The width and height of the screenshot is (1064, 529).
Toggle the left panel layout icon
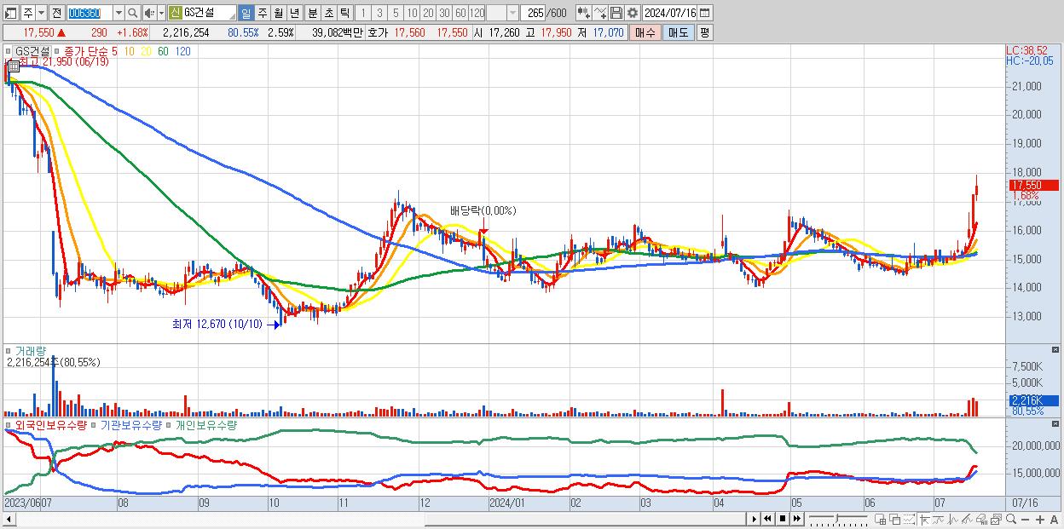[x=11, y=13]
